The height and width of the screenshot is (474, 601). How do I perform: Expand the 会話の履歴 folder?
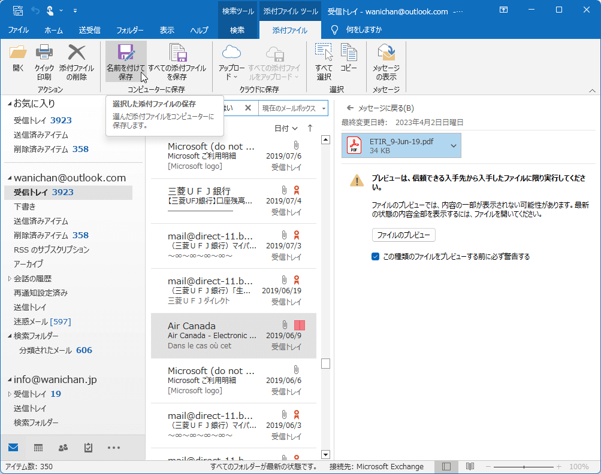tap(10, 279)
